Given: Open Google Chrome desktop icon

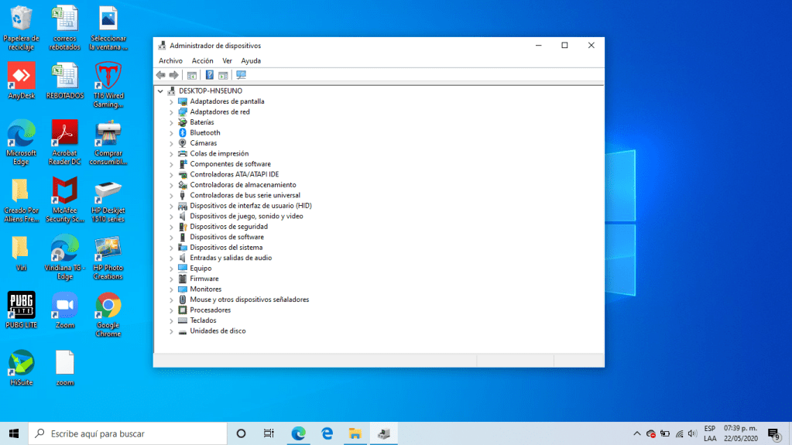Looking at the screenshot, I should [108, 306].
